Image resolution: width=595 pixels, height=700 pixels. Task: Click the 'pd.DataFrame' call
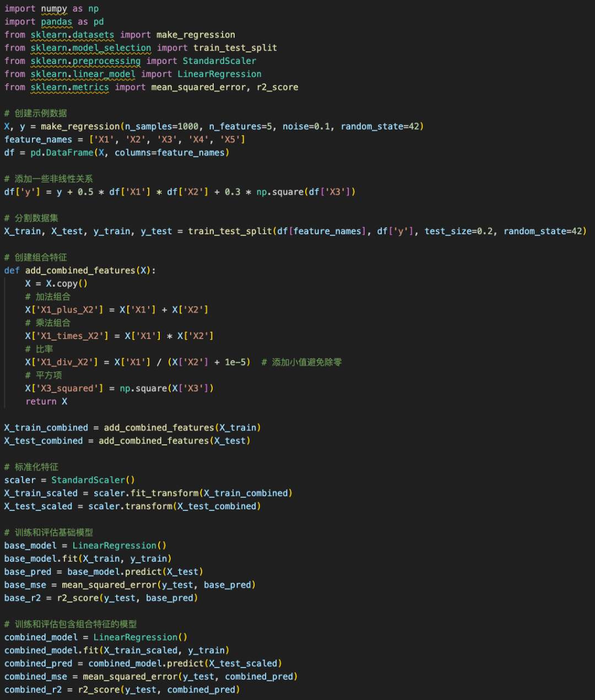[x=62, y=153]
